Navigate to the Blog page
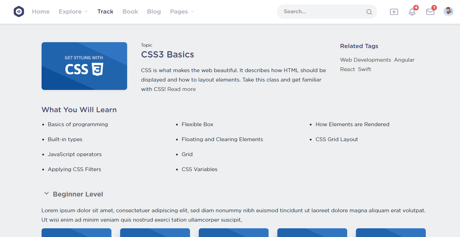Screen dimensions: 460x237 [x=154, y=12]
